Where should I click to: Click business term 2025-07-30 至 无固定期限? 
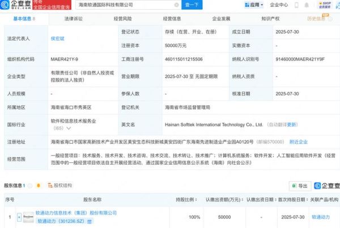(191, 76)
